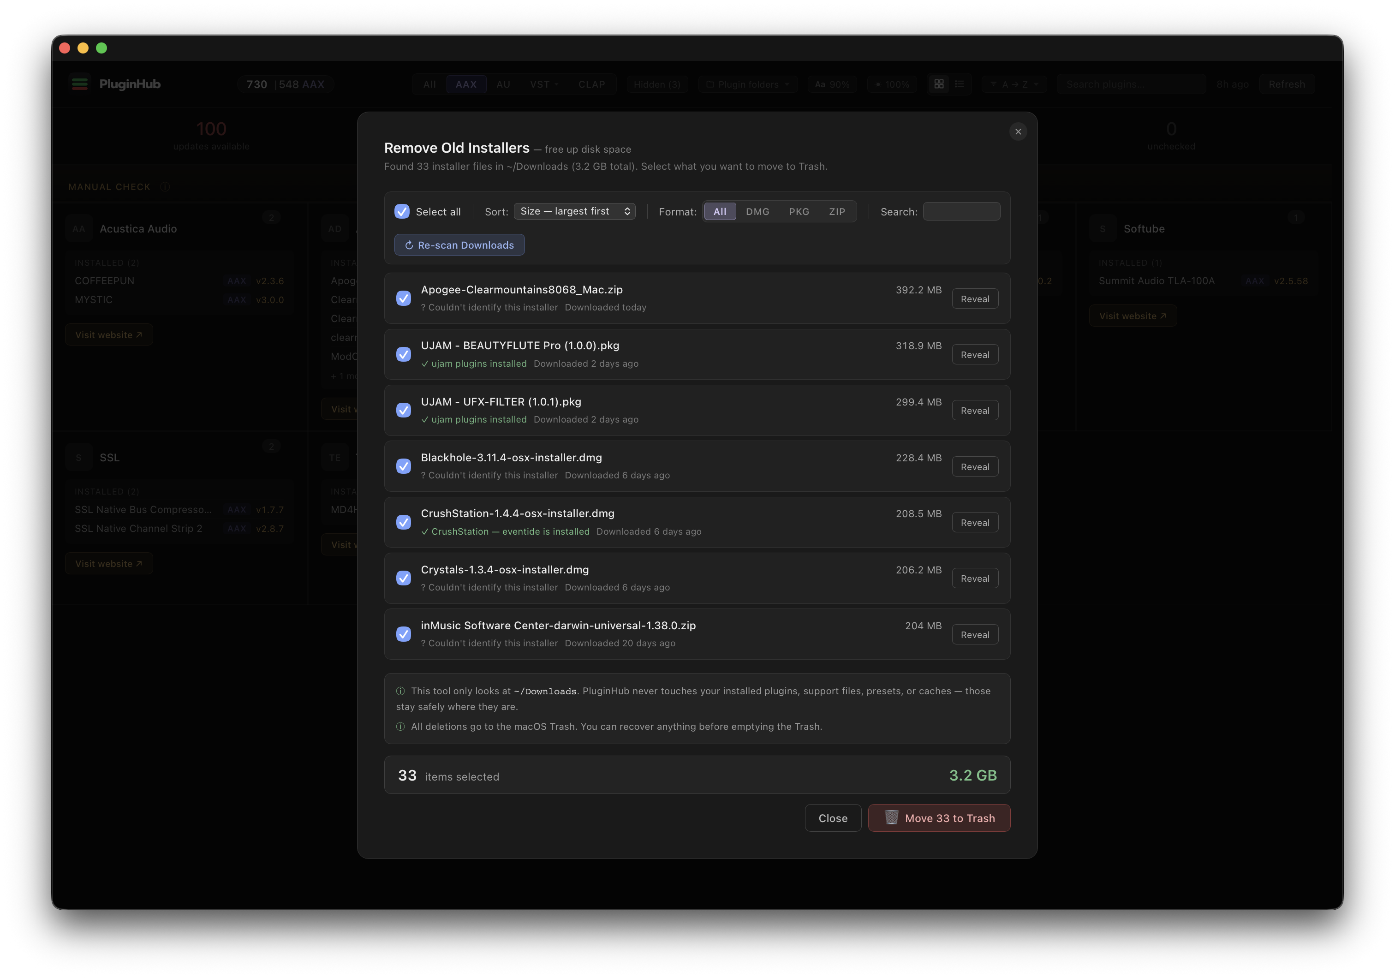1395x978 pixels.
Task: Select MYSTIC plugin row
Action: click(179, 299)
